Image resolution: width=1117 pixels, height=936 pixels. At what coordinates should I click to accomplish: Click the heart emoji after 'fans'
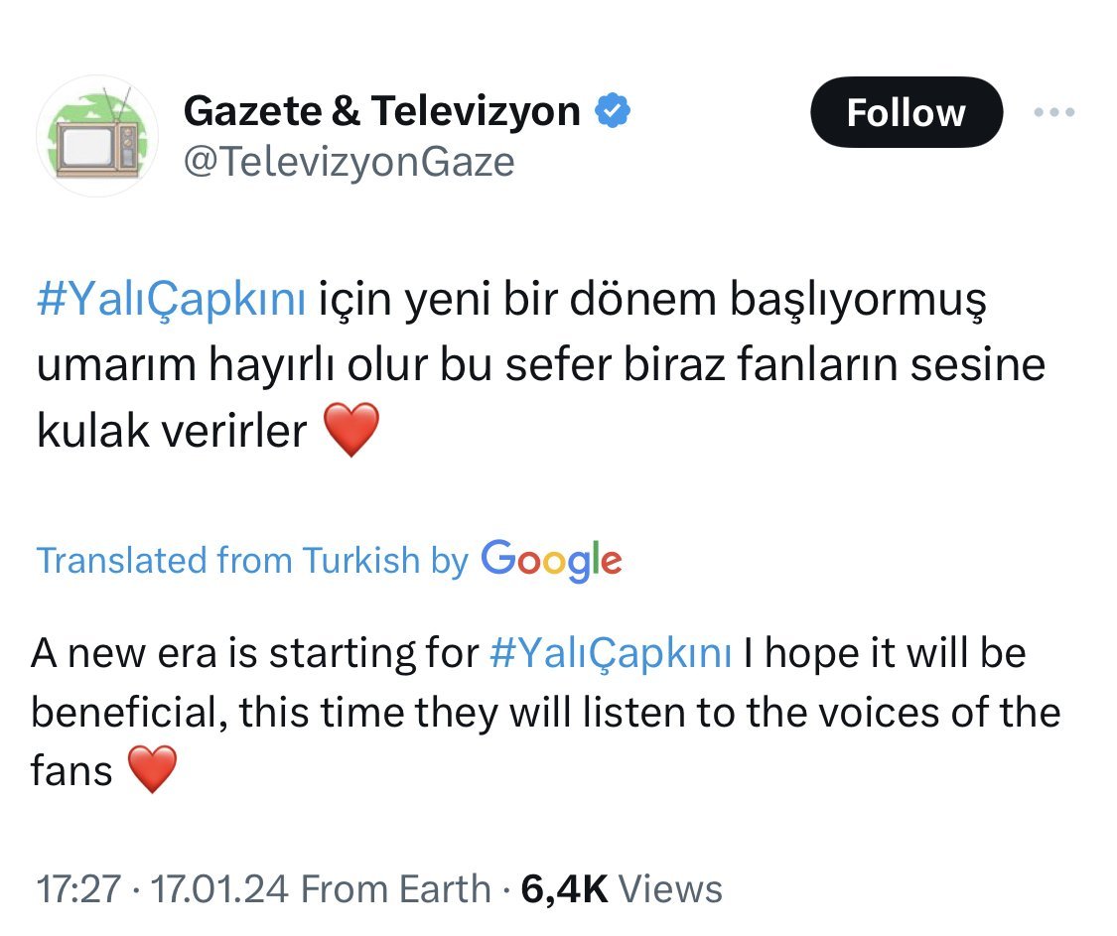pyautogui.click(x=153, y=770)
